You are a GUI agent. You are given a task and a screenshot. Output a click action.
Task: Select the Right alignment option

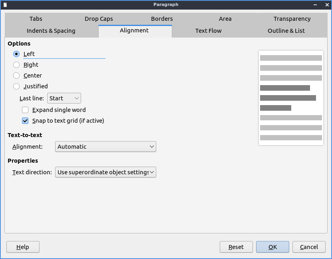coord(16,65)
